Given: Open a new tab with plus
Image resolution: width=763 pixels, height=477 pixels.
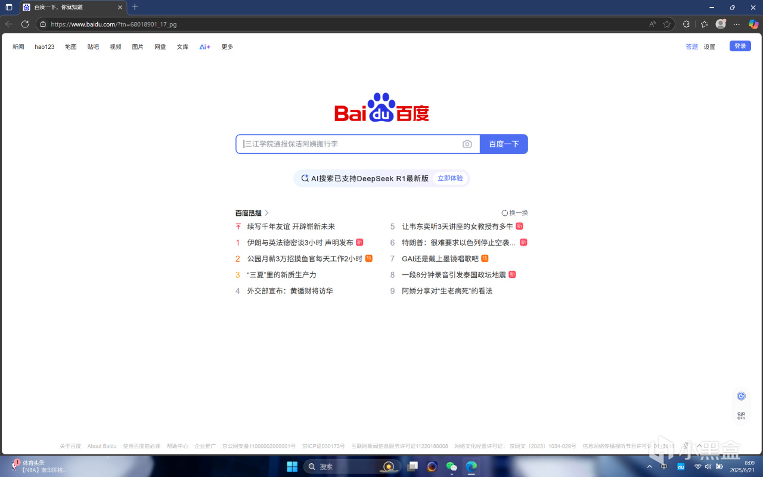Looking at the screenshot, I should pyautogui.click(x=135, y=7).
